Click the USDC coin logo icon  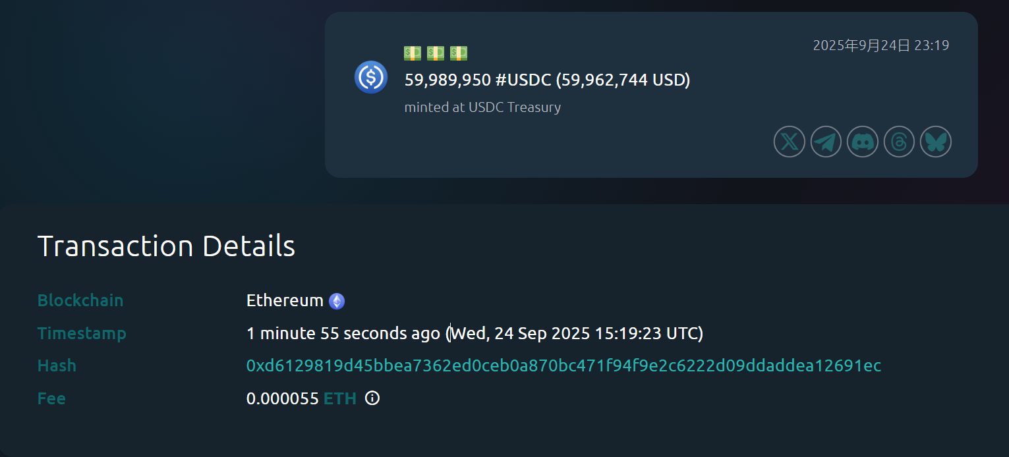click(370, 77)
